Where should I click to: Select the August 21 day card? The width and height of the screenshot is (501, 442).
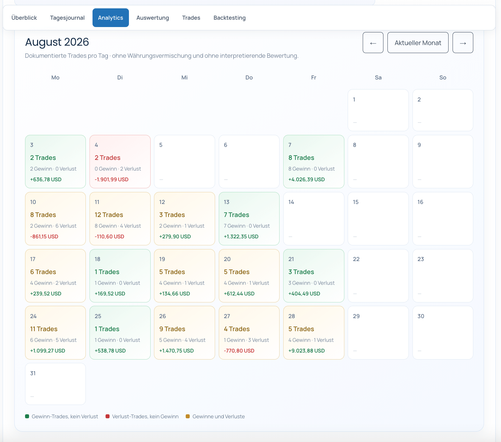[x=314, y=276]
